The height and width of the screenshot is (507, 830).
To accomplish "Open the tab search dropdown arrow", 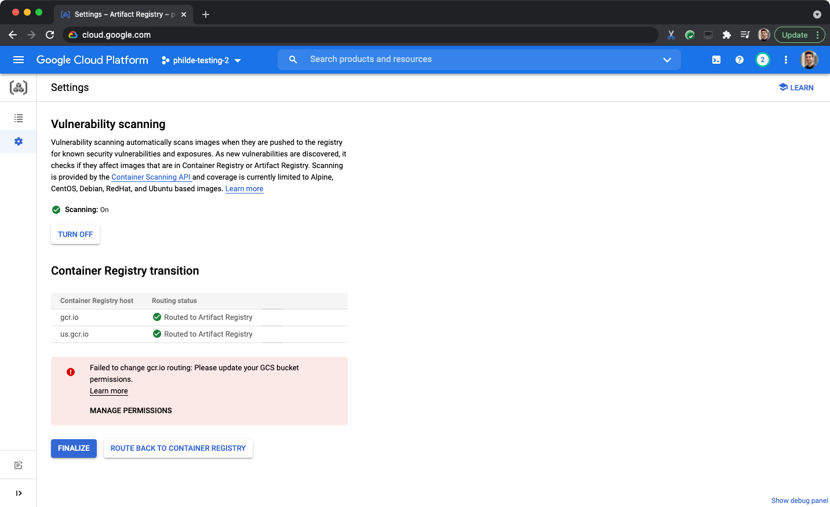I will (817, 14).
